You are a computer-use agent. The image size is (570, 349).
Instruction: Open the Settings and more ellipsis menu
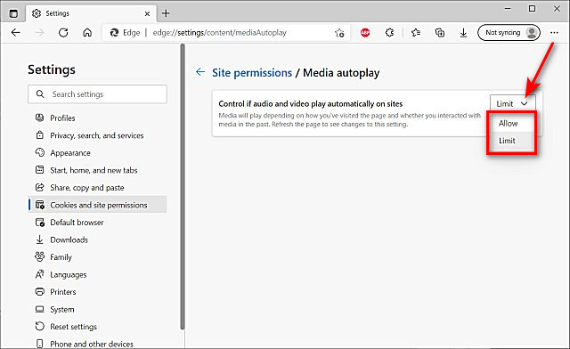(554, 33)
